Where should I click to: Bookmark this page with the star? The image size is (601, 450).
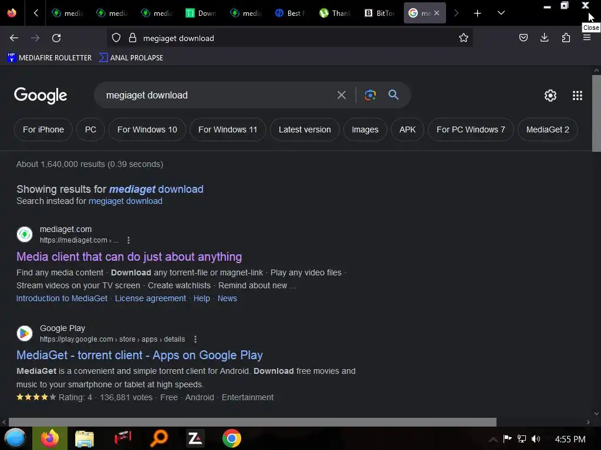tap(464, 38)
